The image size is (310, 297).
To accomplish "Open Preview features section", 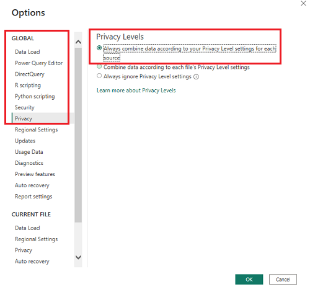I will pyautogui.click(x=35, y=174).
